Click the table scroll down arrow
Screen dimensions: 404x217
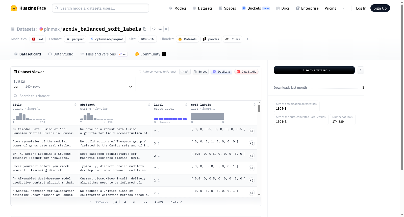259,195
